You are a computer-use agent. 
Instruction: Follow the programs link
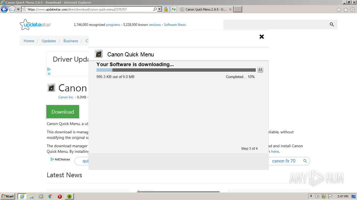[113, 25]
